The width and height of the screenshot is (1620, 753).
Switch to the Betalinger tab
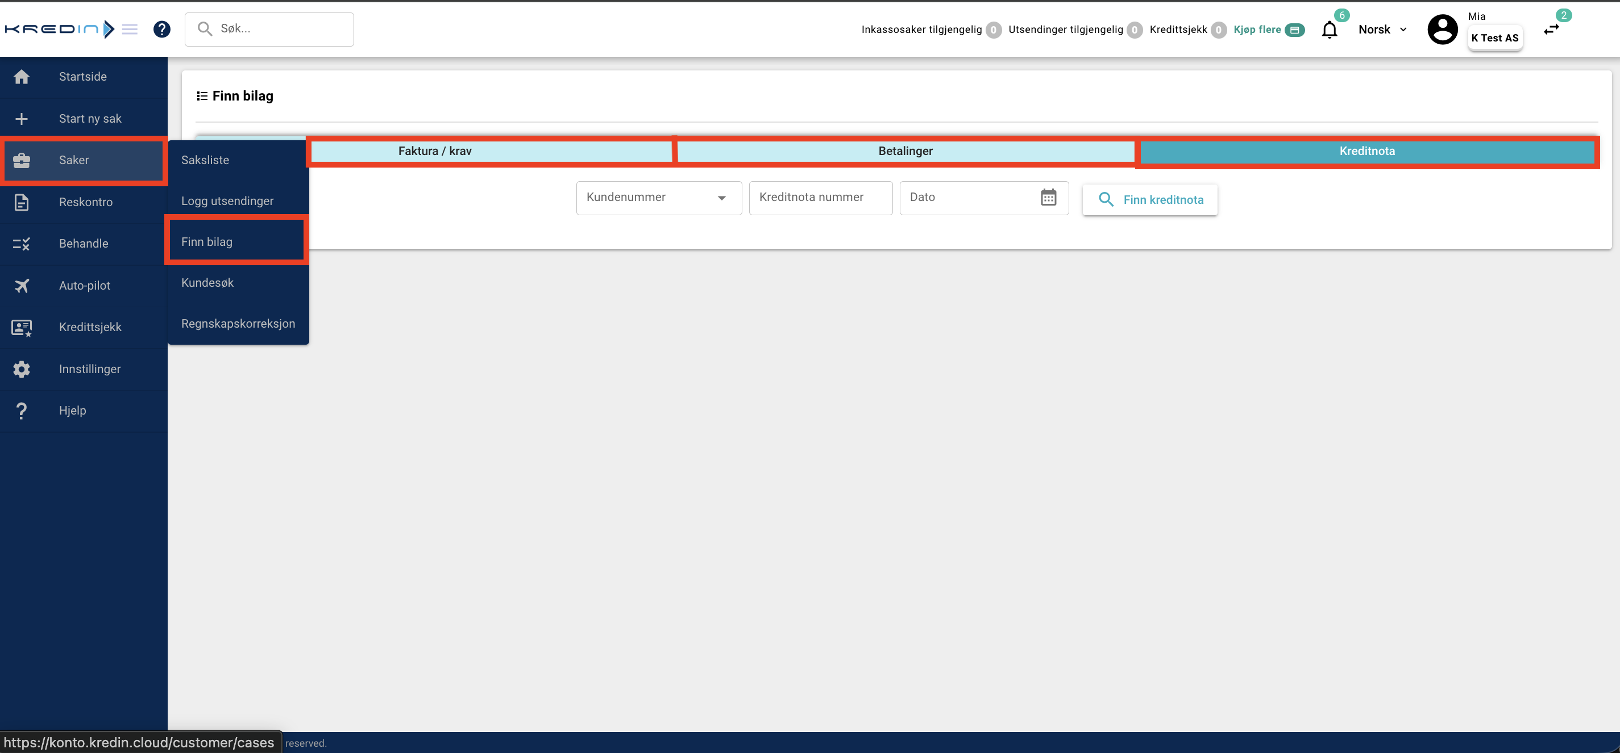(x=905, y=152)
